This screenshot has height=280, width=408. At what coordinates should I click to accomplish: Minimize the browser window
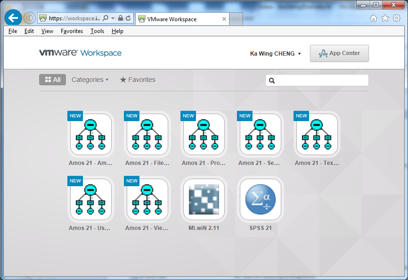(x=363, y=5)
